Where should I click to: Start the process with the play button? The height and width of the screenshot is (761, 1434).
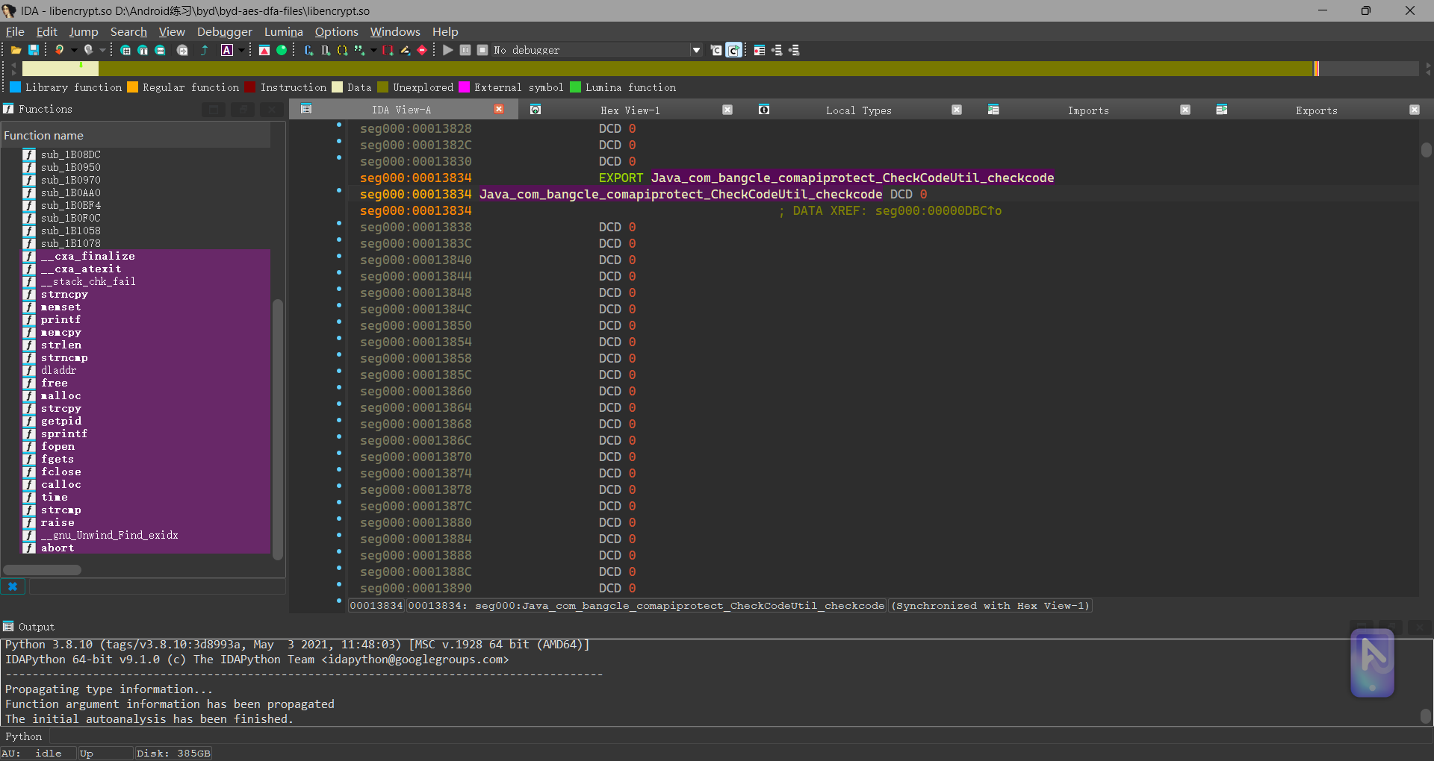(448, 50)
